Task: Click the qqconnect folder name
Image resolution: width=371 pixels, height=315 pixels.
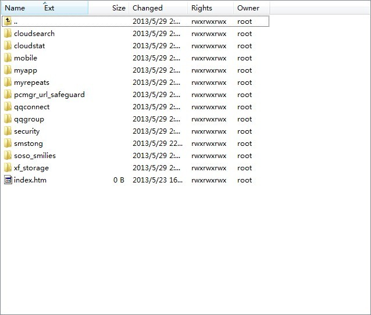Action: pos(32,107)
